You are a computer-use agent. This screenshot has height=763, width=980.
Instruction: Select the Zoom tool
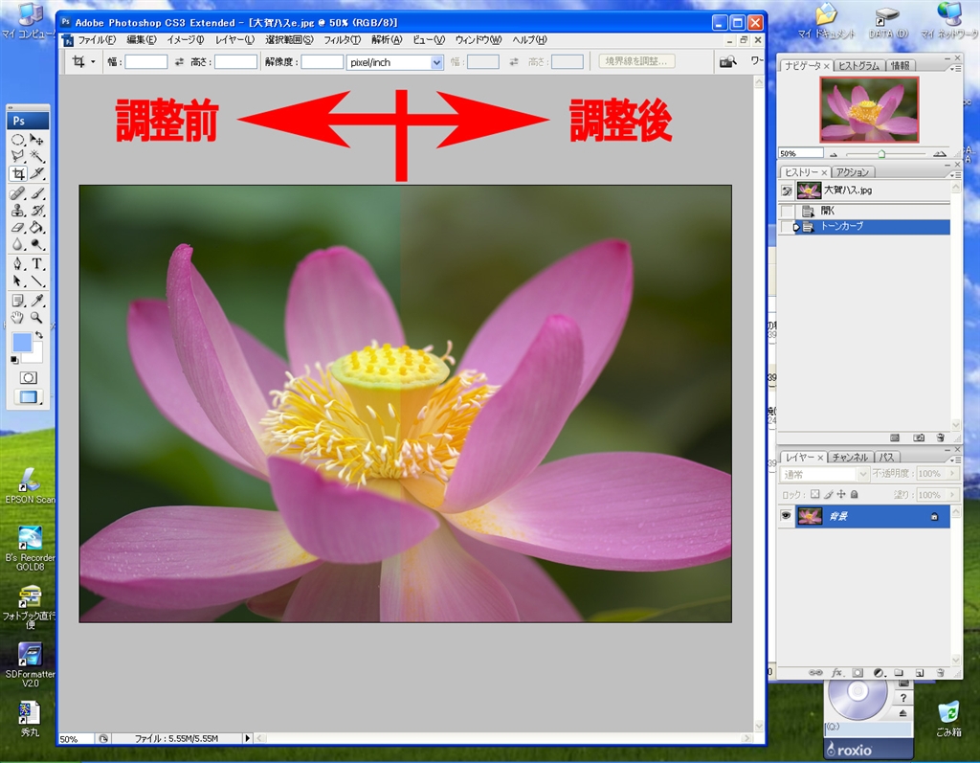tap(37, 318)
